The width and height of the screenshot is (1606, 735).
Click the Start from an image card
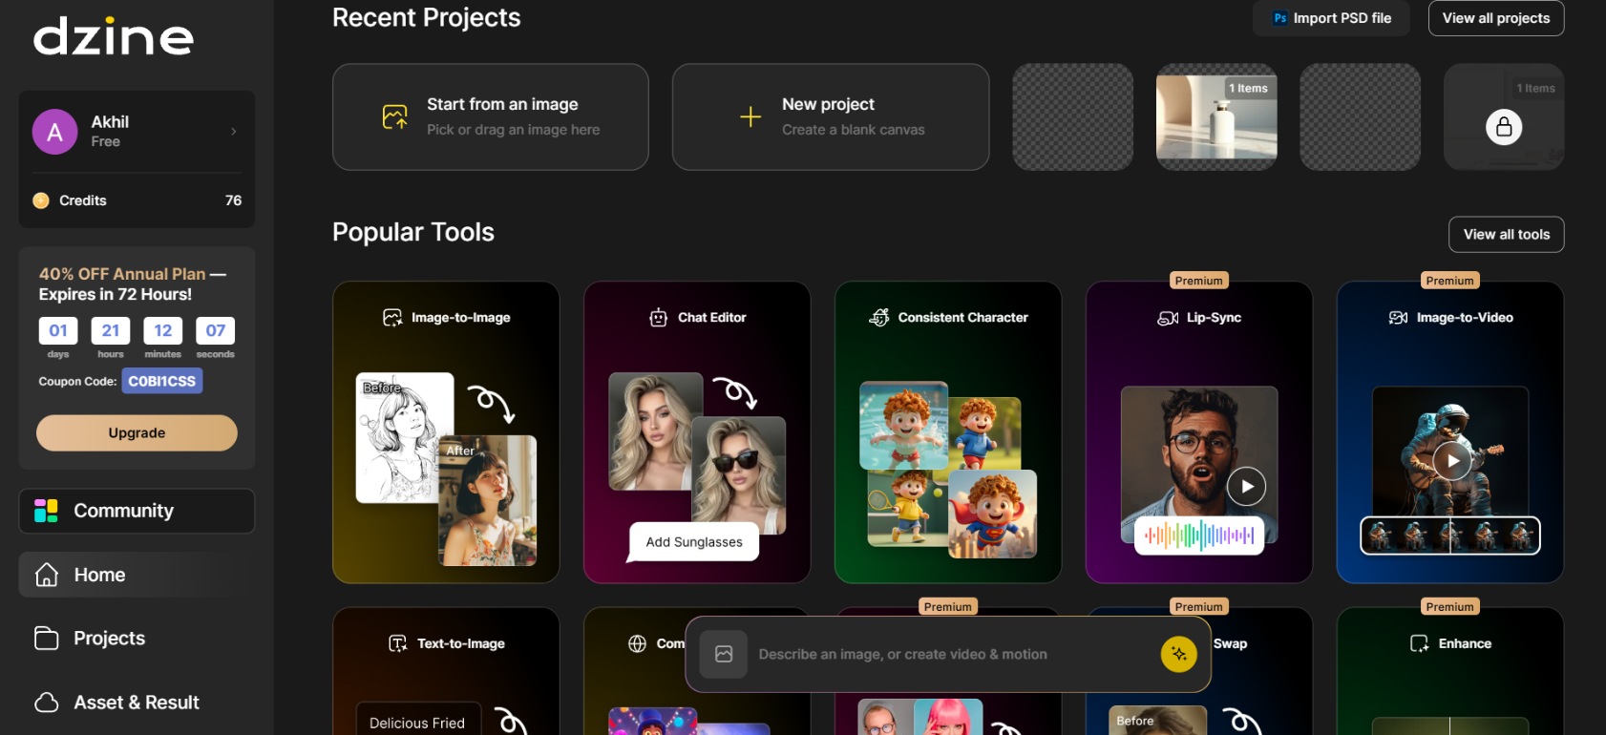tap(491, 116)
